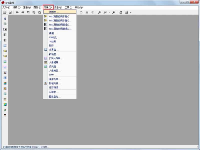200x150 pixels.
Task: Click the undo arrow in toolbar
Action: point(17,12)
